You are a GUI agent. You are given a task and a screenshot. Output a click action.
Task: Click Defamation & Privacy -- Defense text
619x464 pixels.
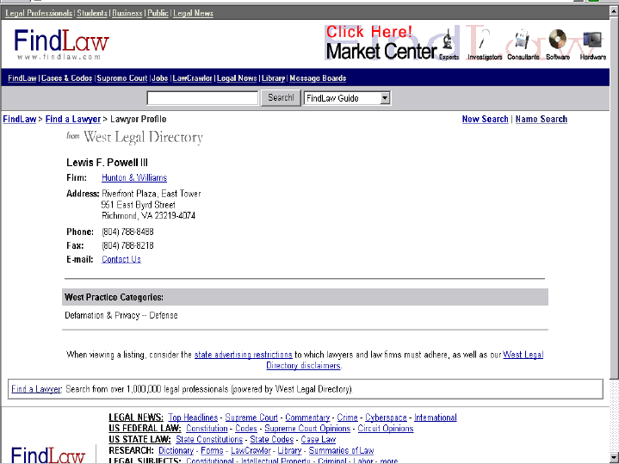[x=121, y=316]
